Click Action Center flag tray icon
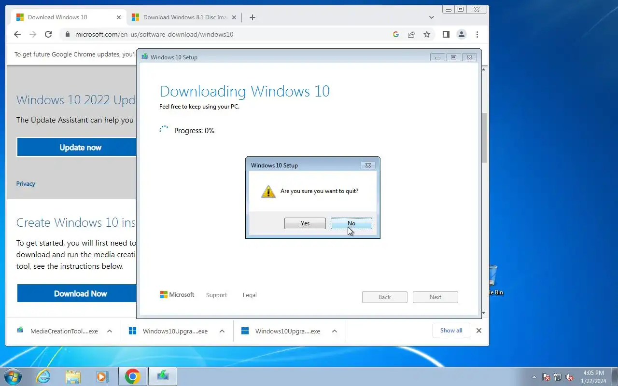Image resolution: width=618 pixels, height=386 pixels. tap(546, 377)
